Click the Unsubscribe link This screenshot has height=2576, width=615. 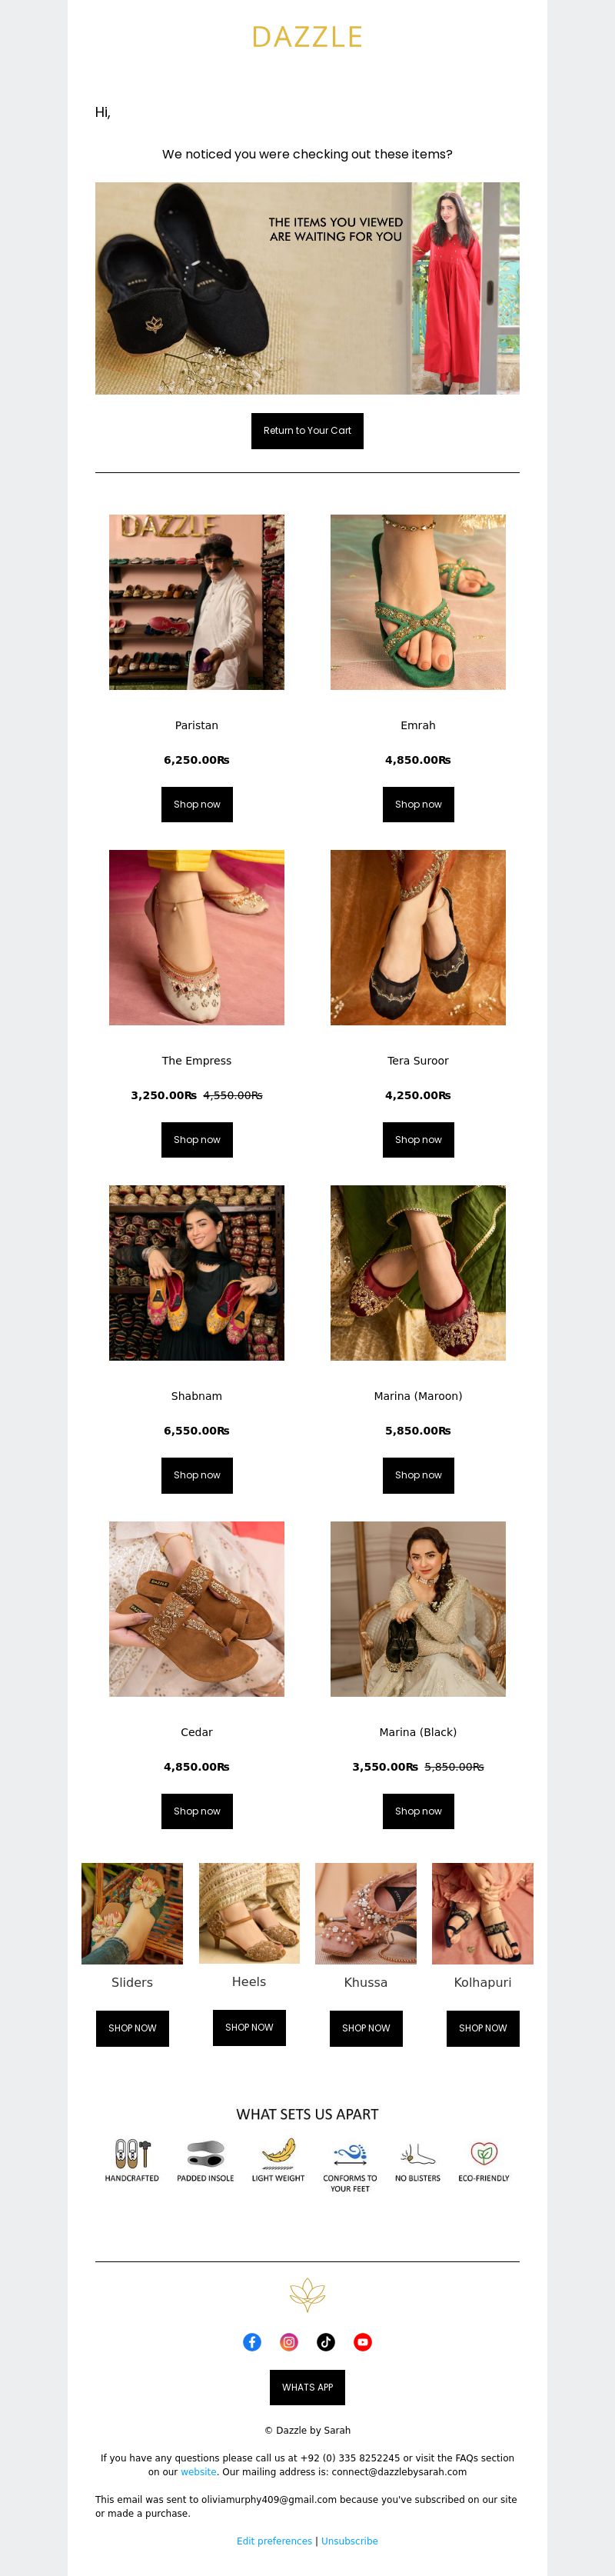349,2540
